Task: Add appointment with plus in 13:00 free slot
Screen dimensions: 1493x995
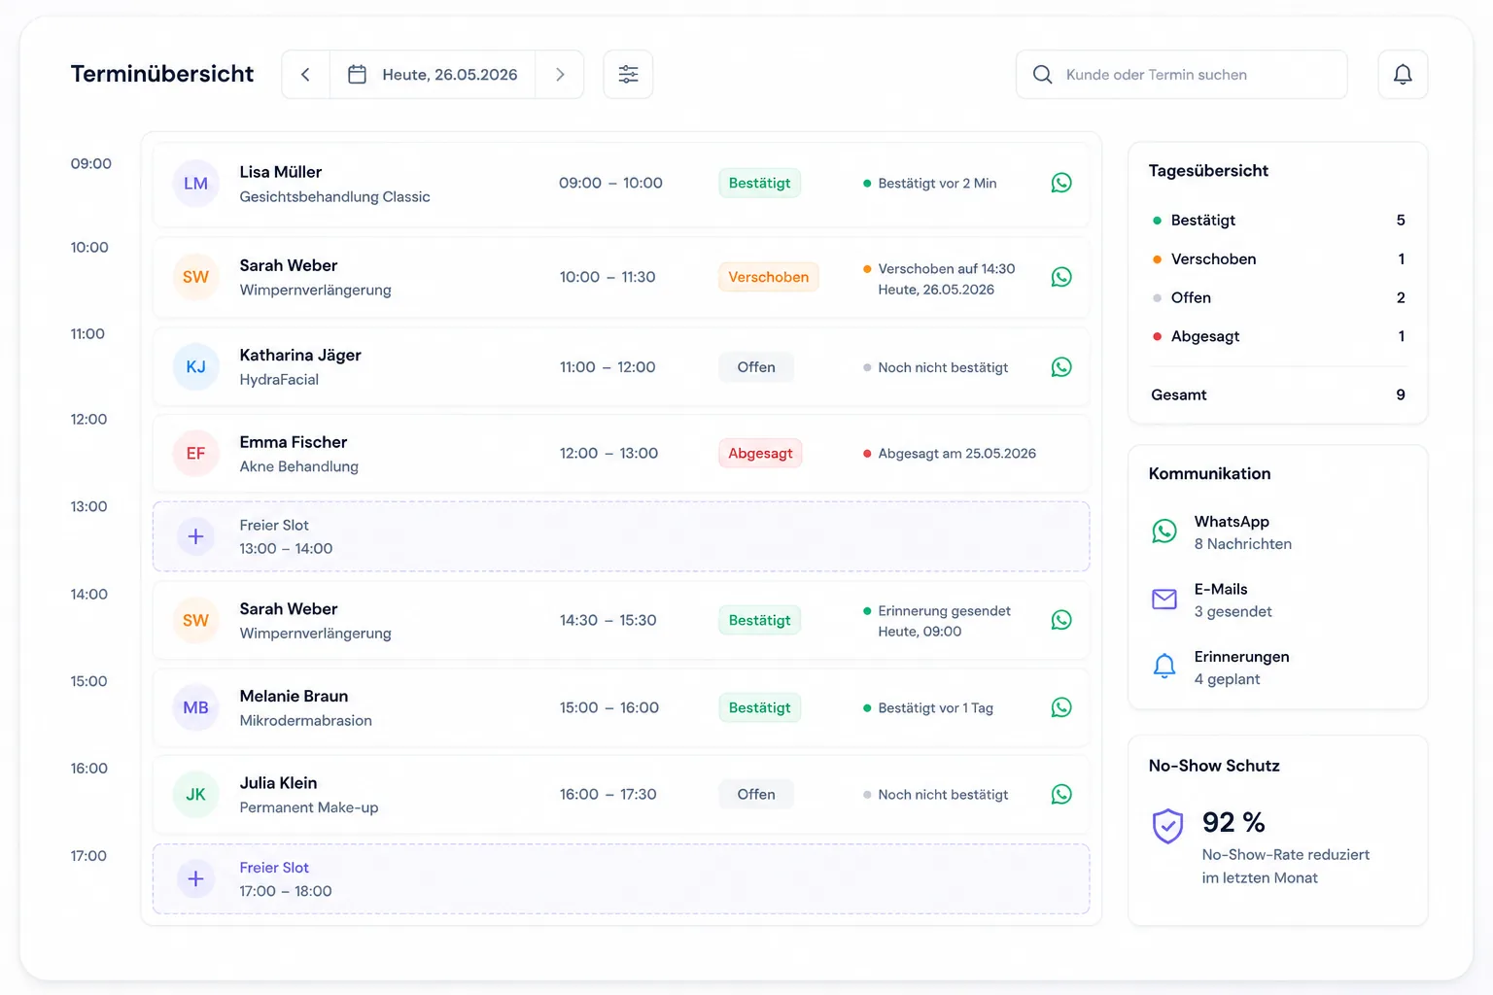Action: tap(195, 536)
